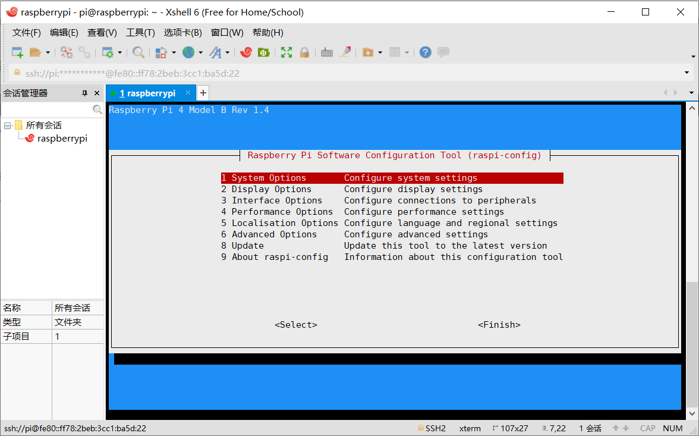
Task: Select 4 Performance Options entry
Action: (x=392, y=212)
